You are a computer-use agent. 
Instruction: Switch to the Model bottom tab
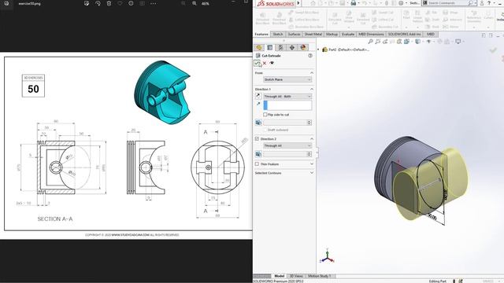pos(279,276)
